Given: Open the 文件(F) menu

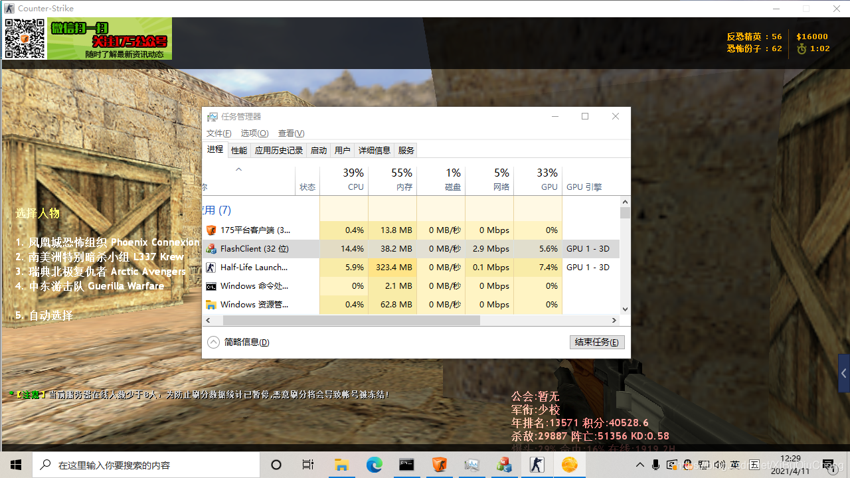Looking at the screenshot, I should coord(218,133).
